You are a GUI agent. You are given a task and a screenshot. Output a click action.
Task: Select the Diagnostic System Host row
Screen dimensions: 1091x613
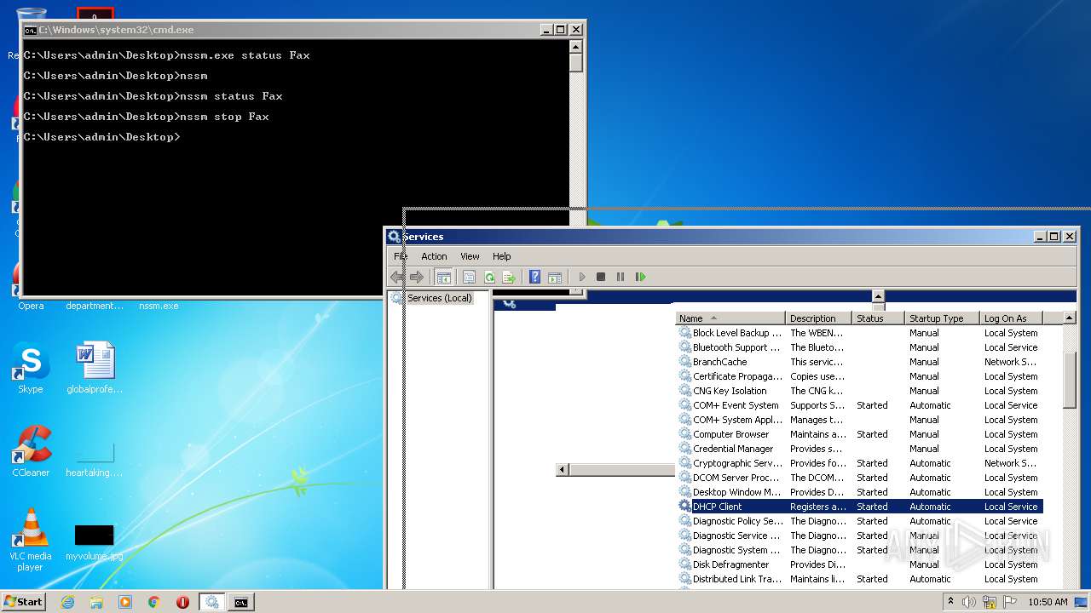click(x=860, y=550)
